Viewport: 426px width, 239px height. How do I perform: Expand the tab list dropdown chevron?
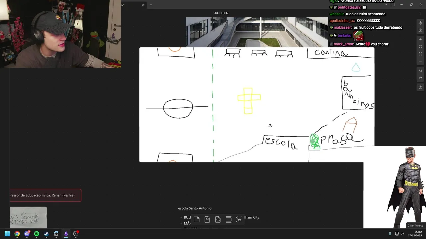coord(386,5)
